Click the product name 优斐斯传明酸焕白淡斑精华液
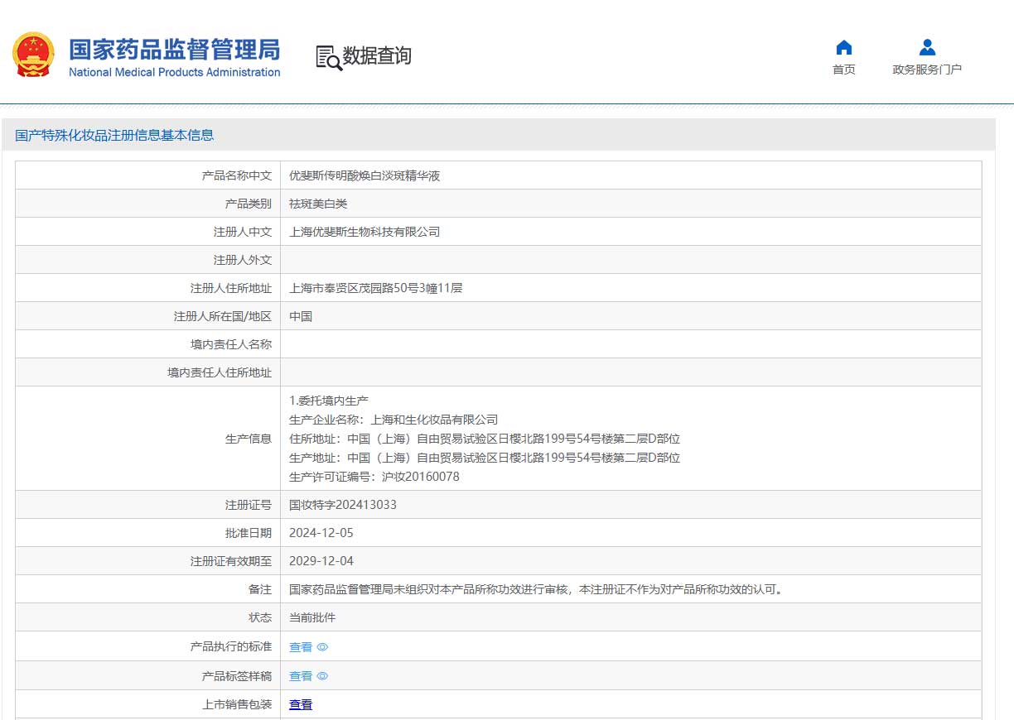Image resolution: width=1014 pixels, height=720 pixels. [365, 175]
